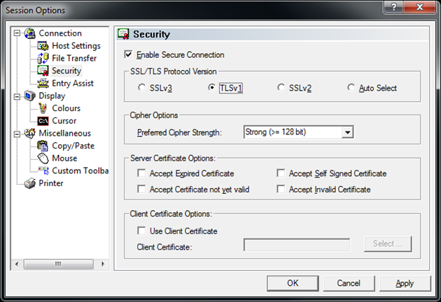Disable the Enable Secure Connection checkbox

(x=128, y=54)
